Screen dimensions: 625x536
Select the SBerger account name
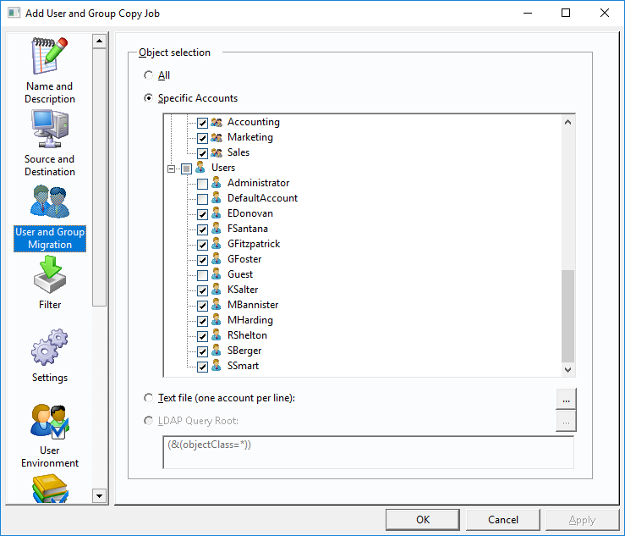tap(244, 351)
